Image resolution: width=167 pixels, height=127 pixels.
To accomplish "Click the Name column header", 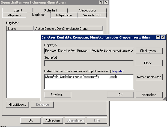I will tap(20, 29).
